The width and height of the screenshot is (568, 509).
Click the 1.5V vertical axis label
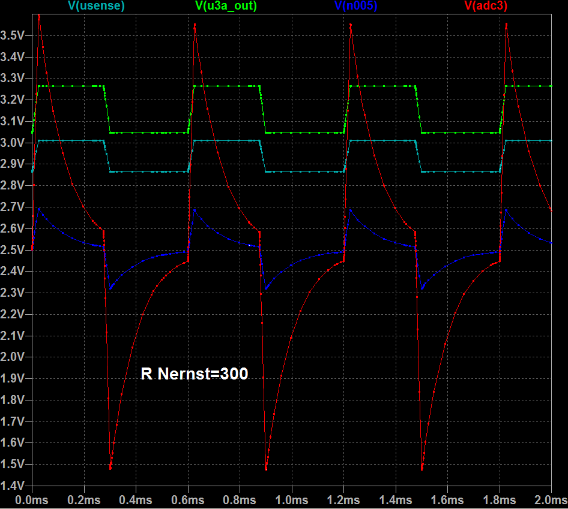tap(14, 464)
